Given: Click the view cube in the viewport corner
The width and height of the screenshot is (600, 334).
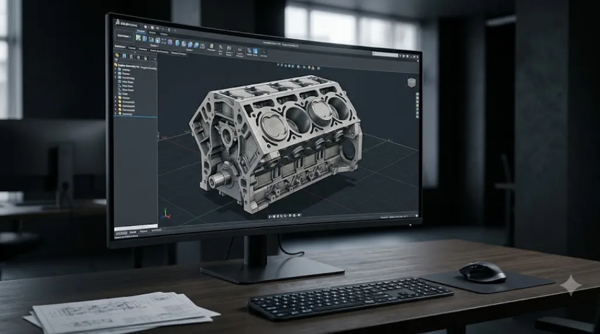Looking at the screenshot, I should (x=411, y=83).
